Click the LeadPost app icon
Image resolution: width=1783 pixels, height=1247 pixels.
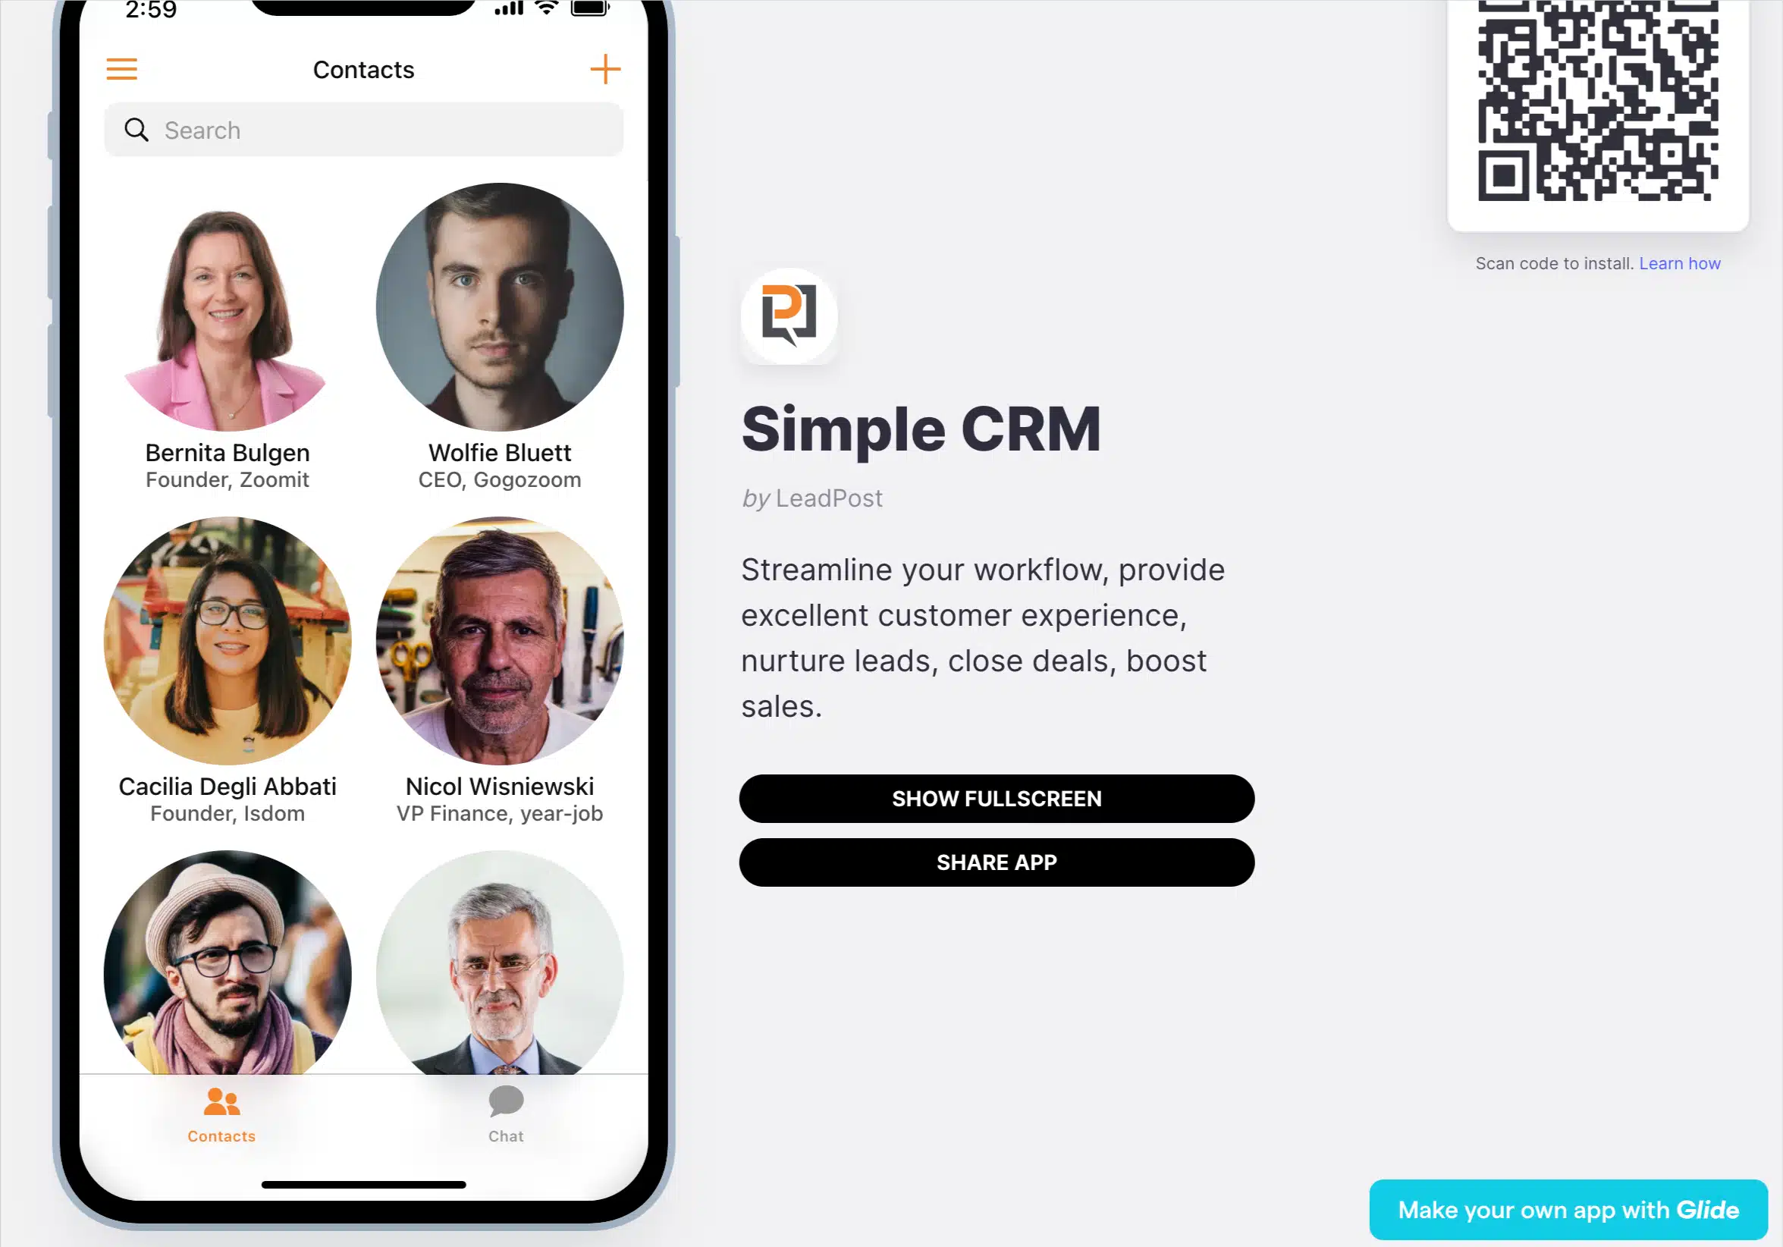789,316
